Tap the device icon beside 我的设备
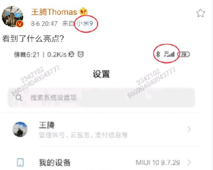213x170 pixels. pos(20,162)
